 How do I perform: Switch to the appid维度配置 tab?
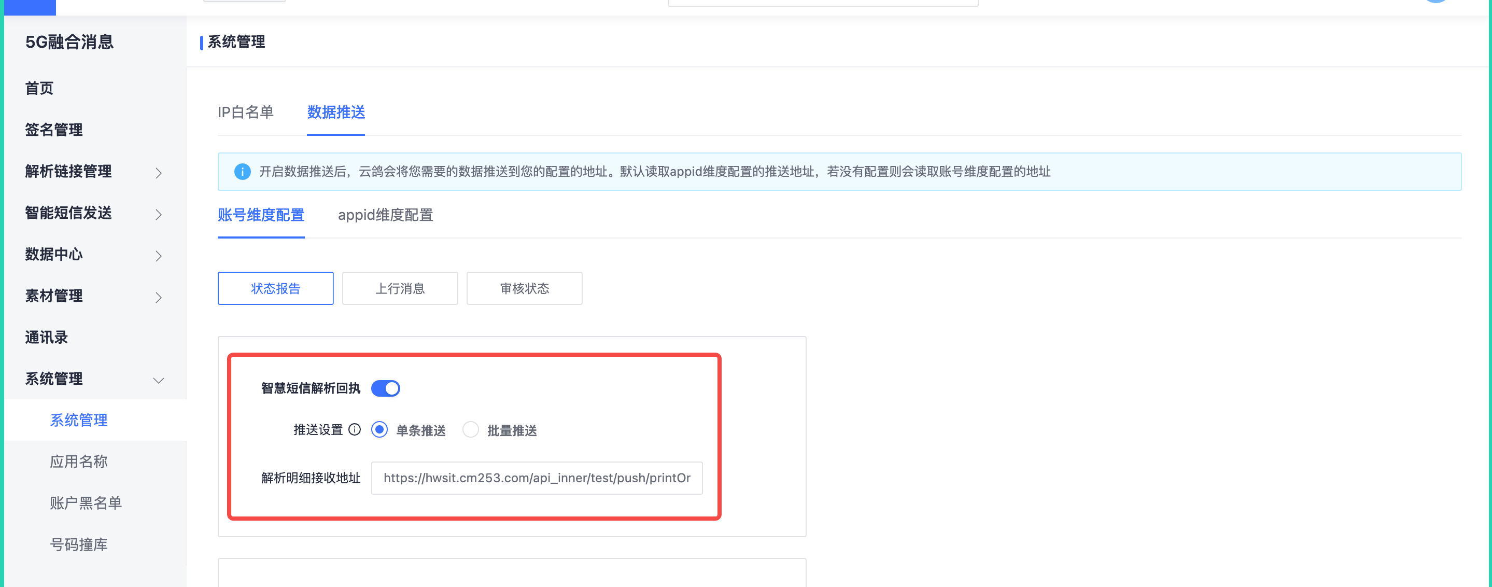(385, 215)
